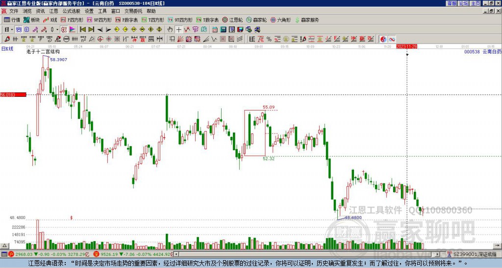Click the yellow diamond left-arrow icon
This screenshot has height=268, width=502.
click(x=117, y=29)
